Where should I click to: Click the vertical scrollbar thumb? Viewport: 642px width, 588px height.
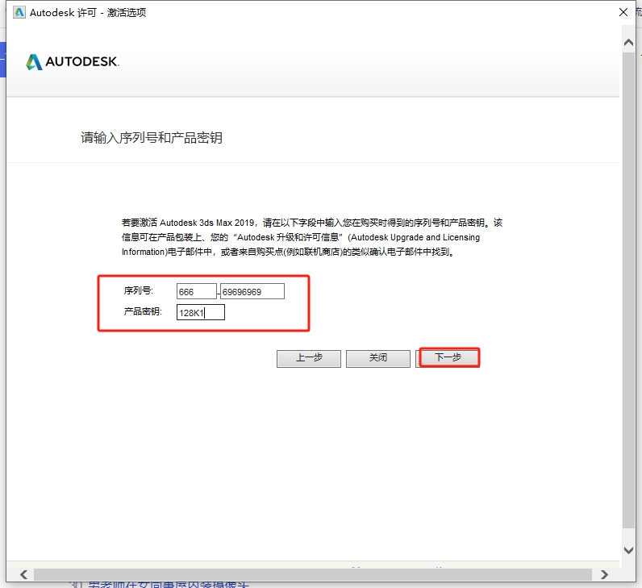point(628,290)
